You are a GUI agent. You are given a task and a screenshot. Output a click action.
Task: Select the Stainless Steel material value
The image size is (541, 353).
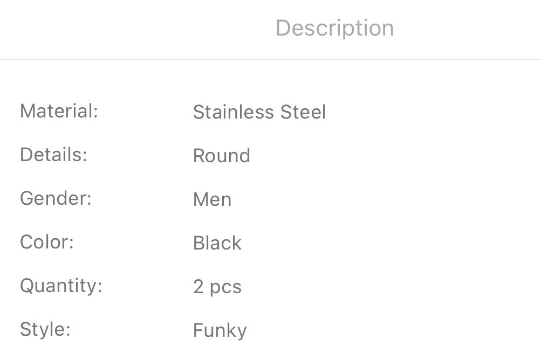tap(259, 112)
